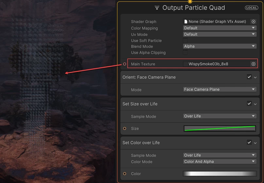This screenshot has height=183, width=264.
Task: Click the Main Texture thumbnail preview box
Action: pos(185,64)
